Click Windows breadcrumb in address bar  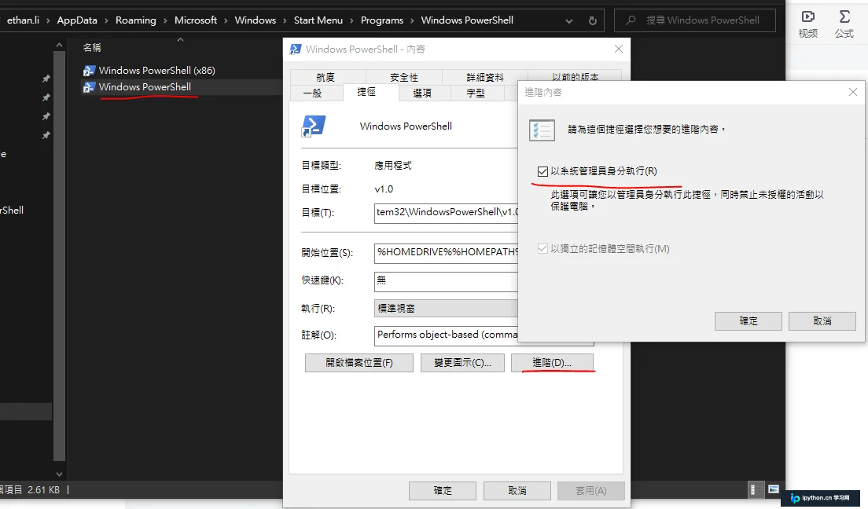click(x=256, y=20)
